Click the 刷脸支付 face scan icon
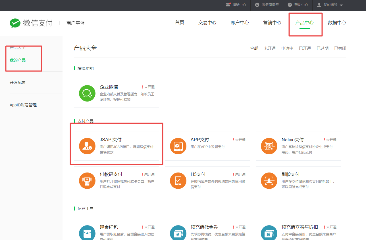 click(x=269, y=181)
